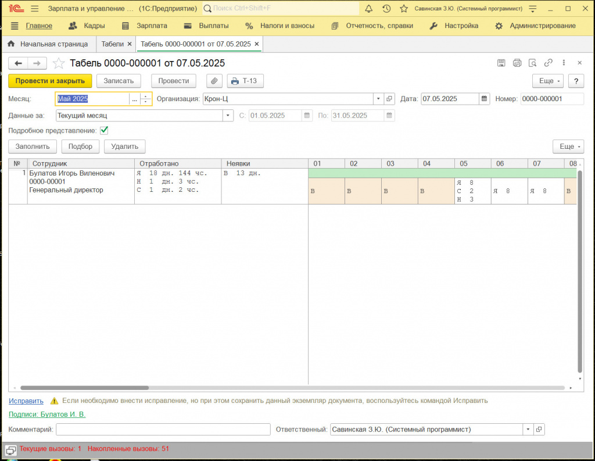Open the print preview icon in header

pos(532,63)
